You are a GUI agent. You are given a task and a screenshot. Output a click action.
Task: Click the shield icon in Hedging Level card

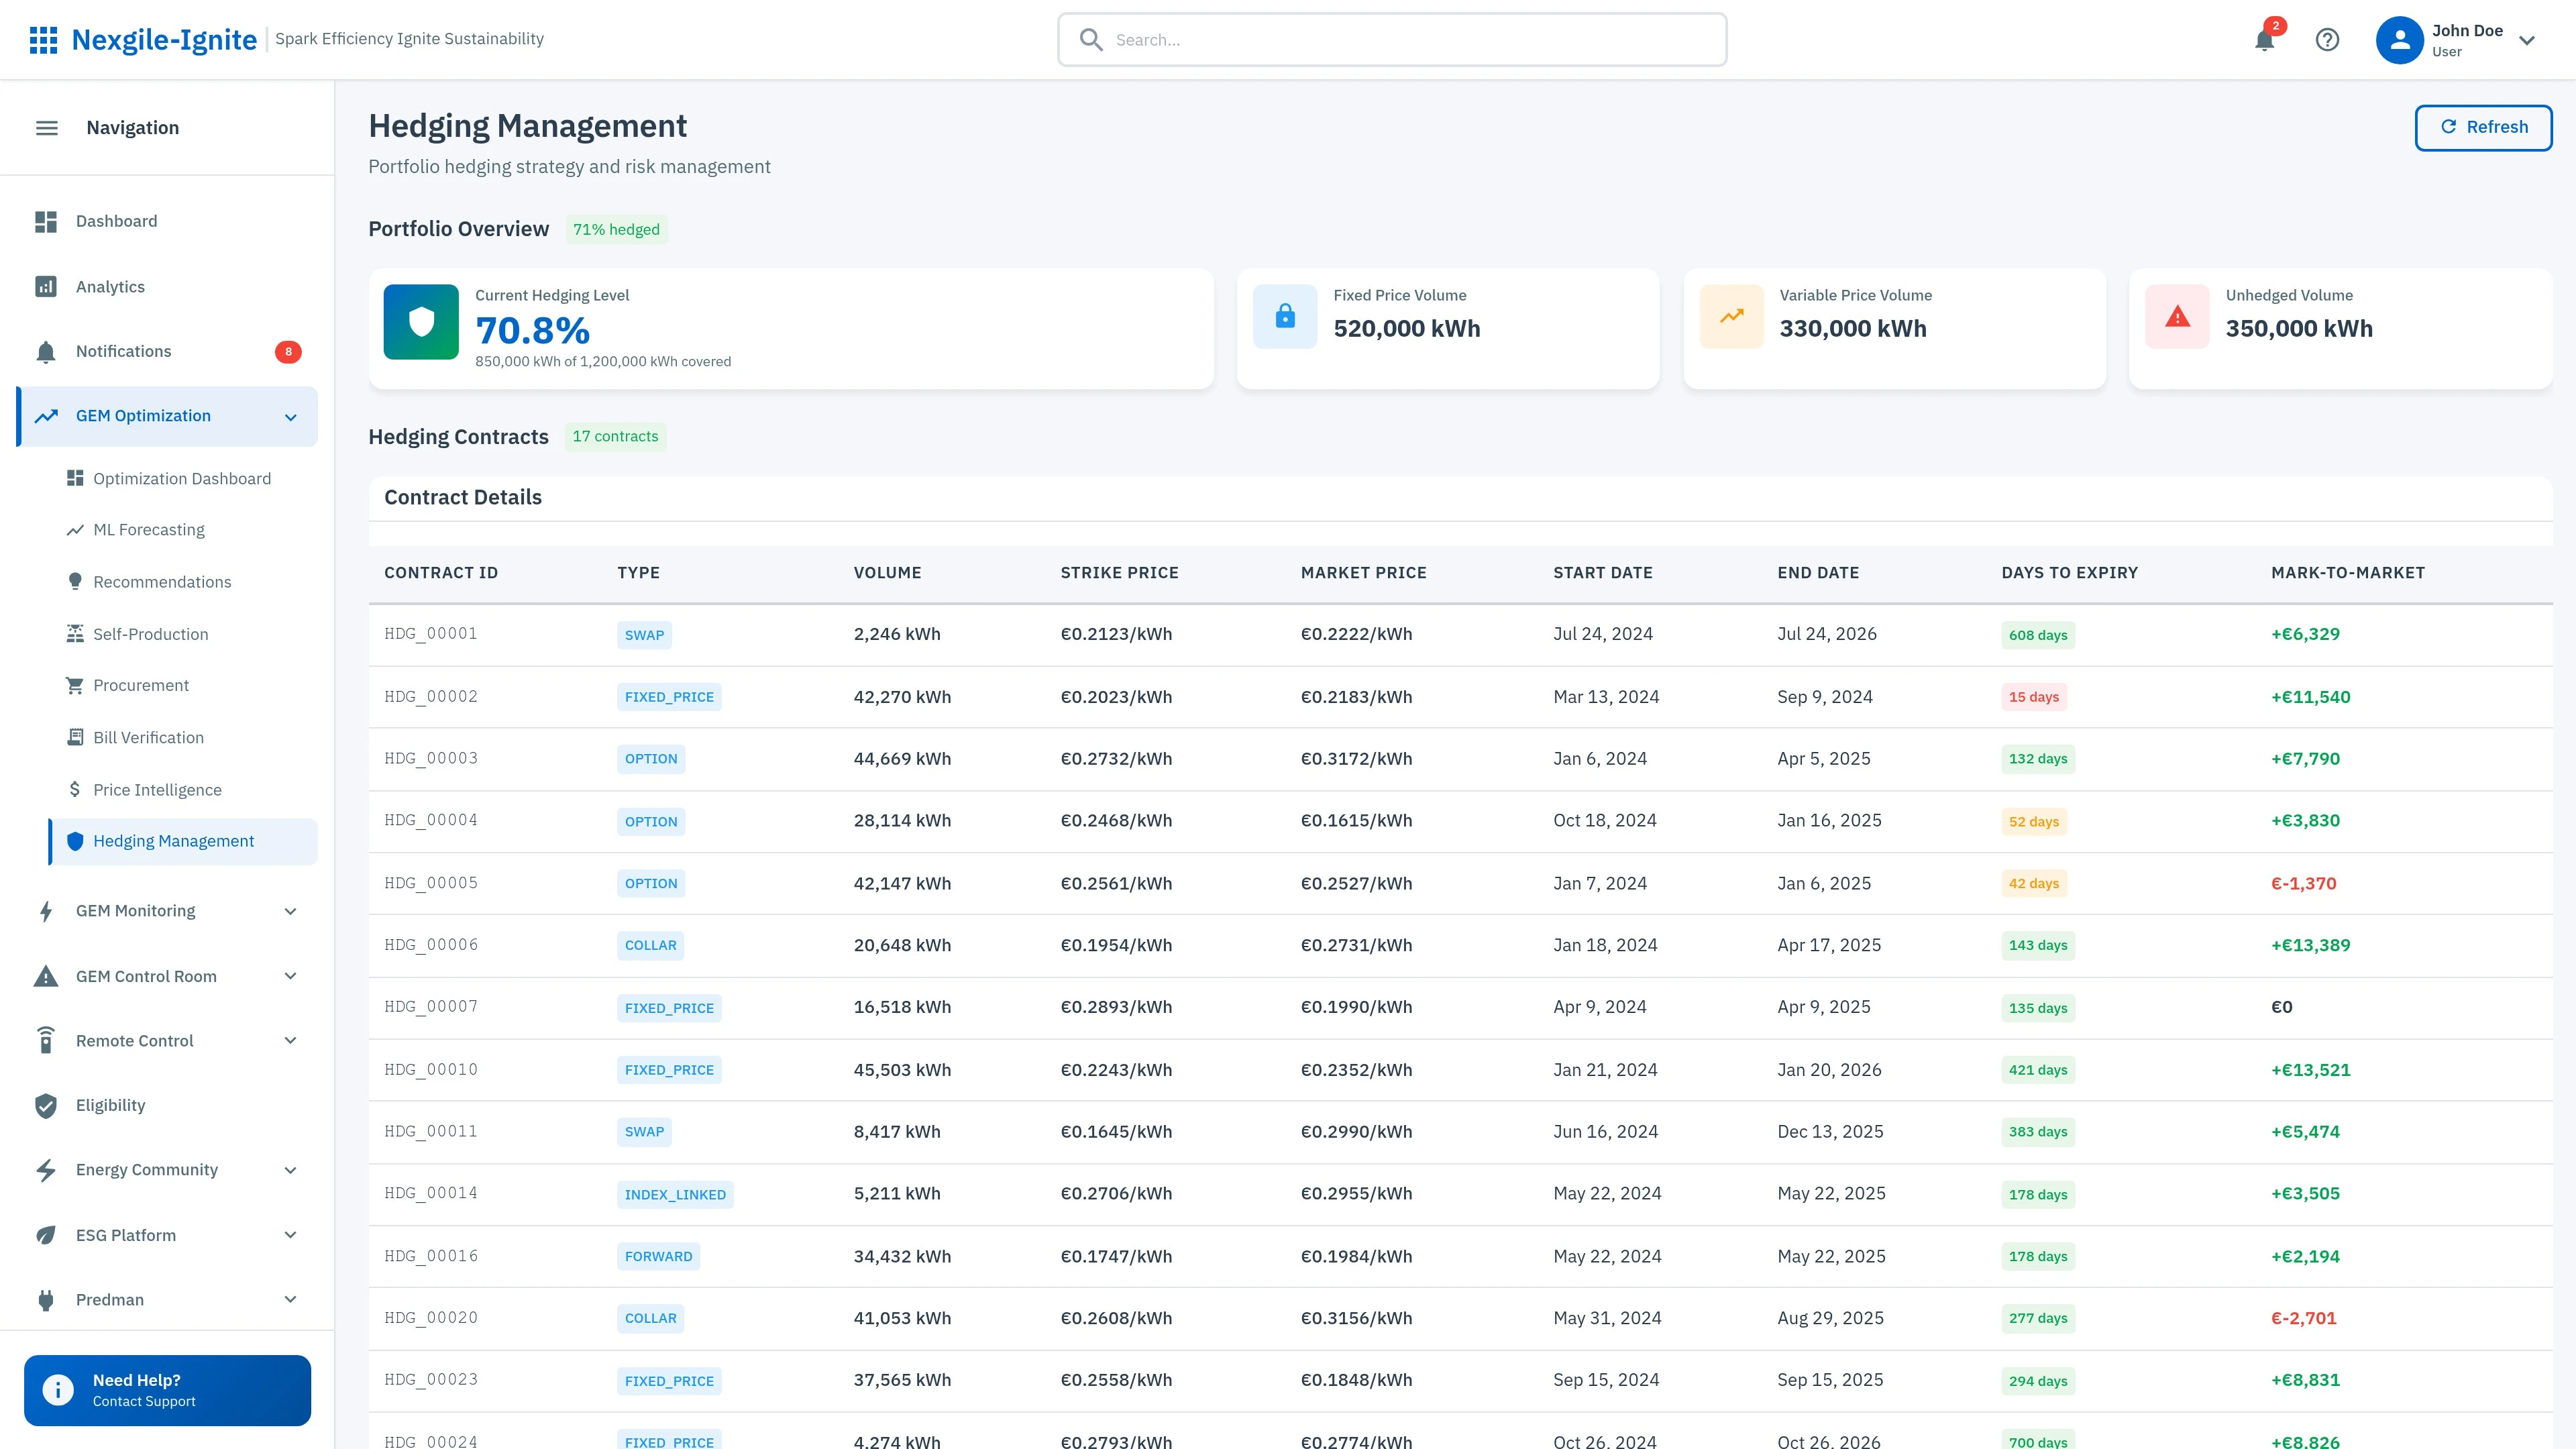pyautogui.click(x=421, y=322)
